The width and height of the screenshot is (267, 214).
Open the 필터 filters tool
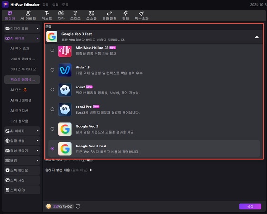tap(125, 16)
